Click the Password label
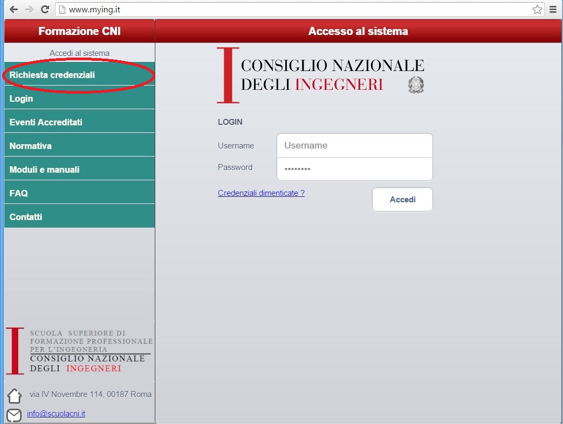The height and width of the screenshot is (424, 563). point(235,167)
